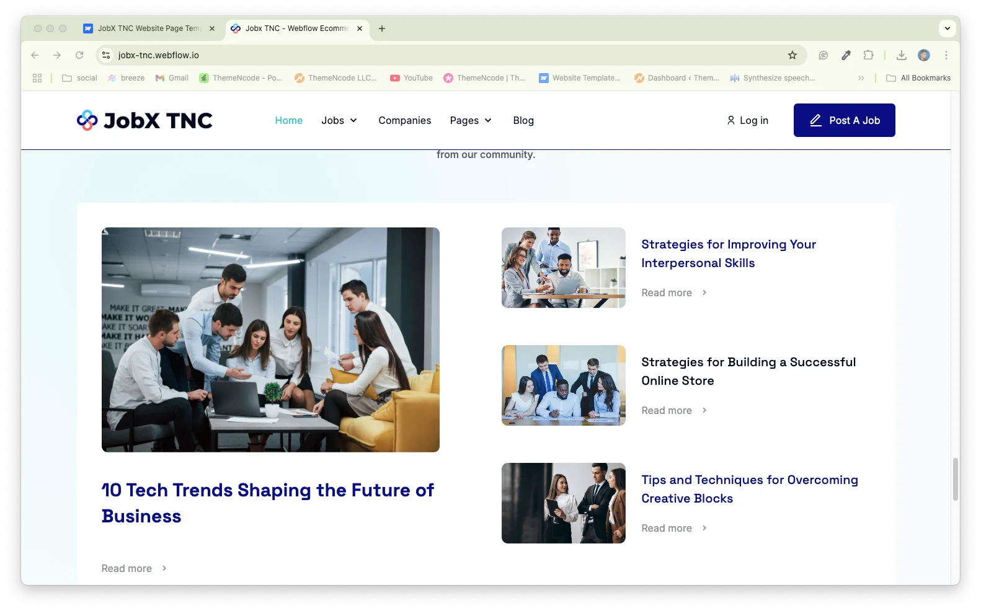Expand the Pages dropdown menu

(x=471, y=120)
